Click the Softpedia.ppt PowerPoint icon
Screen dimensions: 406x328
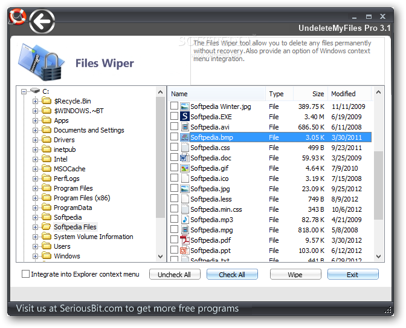tap(185, 250)
